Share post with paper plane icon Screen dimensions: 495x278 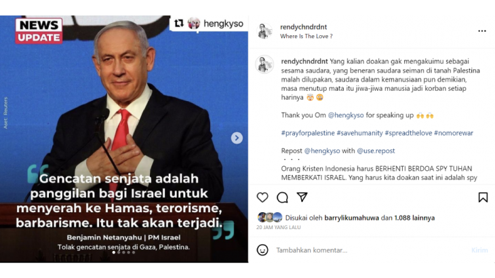302,197
